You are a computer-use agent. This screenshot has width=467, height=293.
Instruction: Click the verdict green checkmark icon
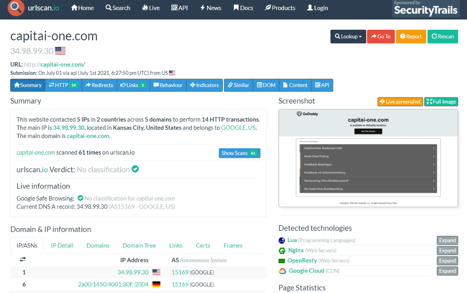tap(135, 169)
